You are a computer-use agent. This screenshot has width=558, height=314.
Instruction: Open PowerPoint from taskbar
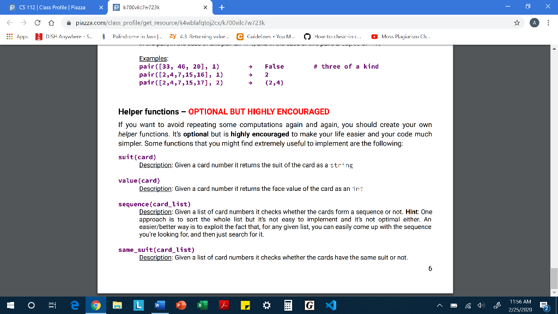pos(181,305)
